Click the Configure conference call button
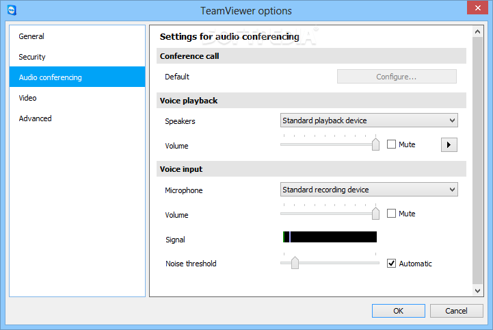Viewport: 493px width, 330px height. coord(397,77)
